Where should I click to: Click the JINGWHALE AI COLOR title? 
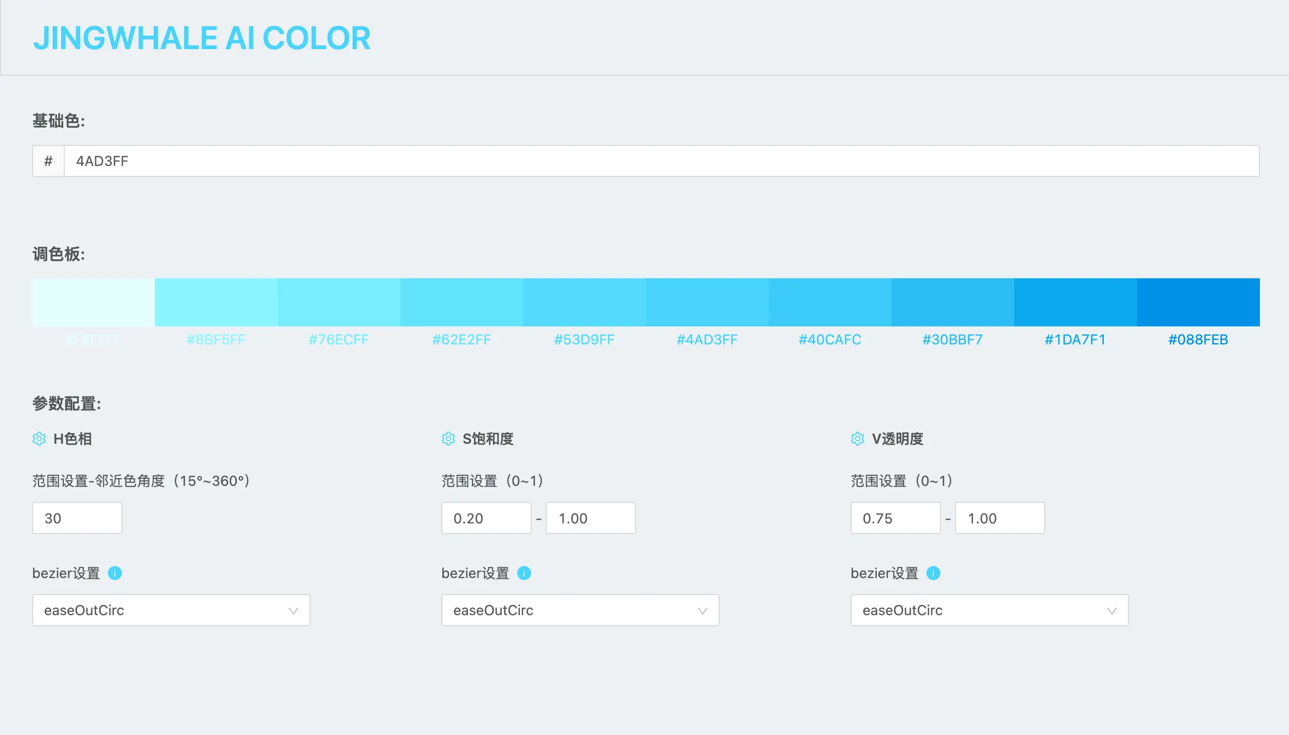click(x=202, y=39)
